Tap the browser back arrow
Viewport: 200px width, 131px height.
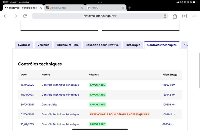[5, 16]
